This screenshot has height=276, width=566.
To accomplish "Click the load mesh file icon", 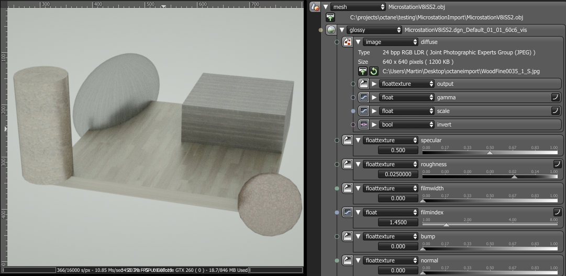I will tap(330, 18).
